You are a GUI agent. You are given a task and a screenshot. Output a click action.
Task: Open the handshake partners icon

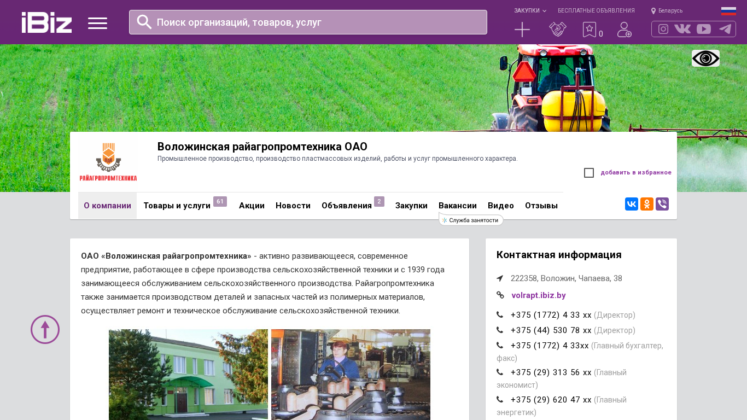tap(558, 30)
